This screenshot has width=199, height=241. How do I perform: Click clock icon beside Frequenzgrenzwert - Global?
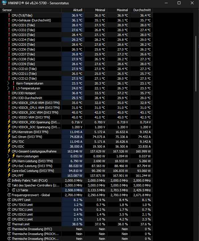pyautogui.click(x=9, y=195)
